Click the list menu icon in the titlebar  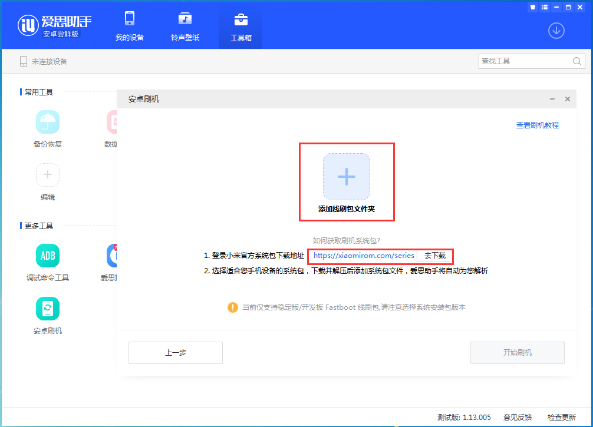[546, 7]
